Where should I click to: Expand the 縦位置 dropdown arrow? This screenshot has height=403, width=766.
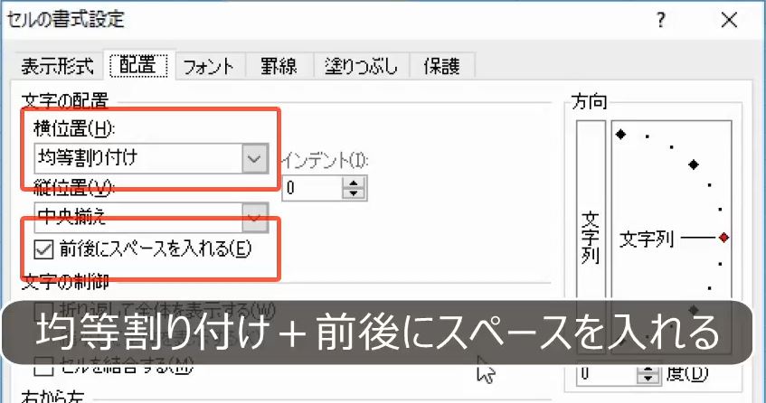point(255,218)
